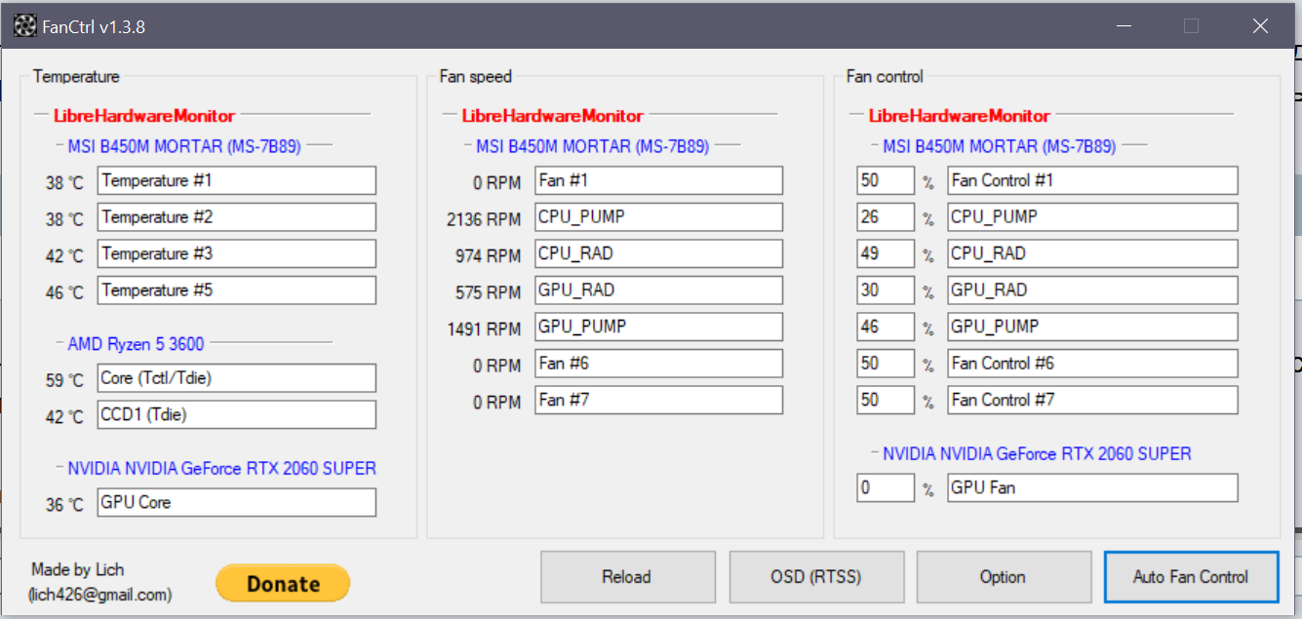The height and width of the screenshot is (619, 1302).
Task: Edit the Temperature #1 name field
Action: (x=237, y=181)
